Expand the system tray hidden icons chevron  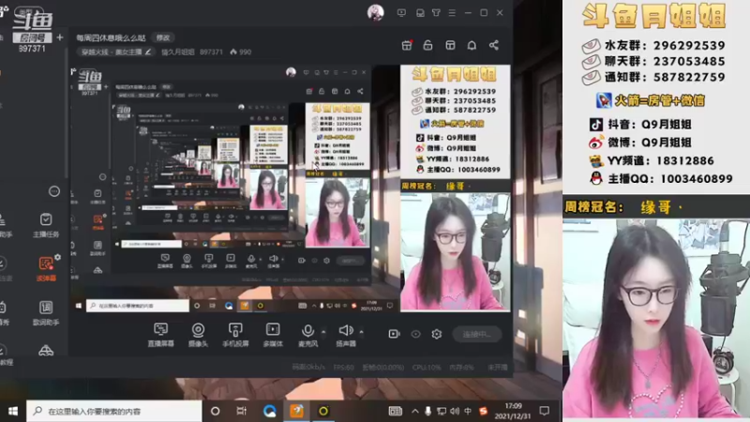[x=414, y=411]
